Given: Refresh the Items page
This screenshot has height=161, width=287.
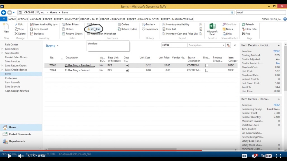Looking at the screenshot, I should 248,24.
